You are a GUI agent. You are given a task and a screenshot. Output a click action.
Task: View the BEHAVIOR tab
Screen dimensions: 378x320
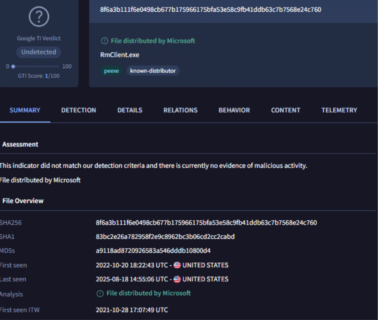[x=234, y=110]
